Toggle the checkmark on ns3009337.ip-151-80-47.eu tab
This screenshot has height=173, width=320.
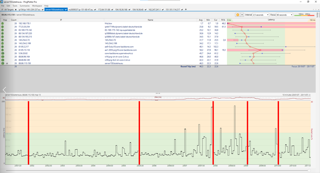[x=95, y=10]
